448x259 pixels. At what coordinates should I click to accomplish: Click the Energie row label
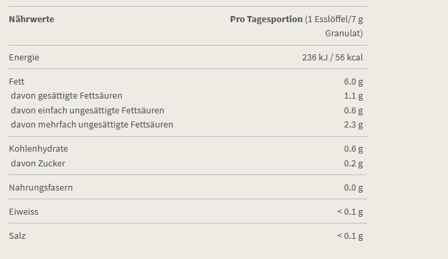coord(24,58)
